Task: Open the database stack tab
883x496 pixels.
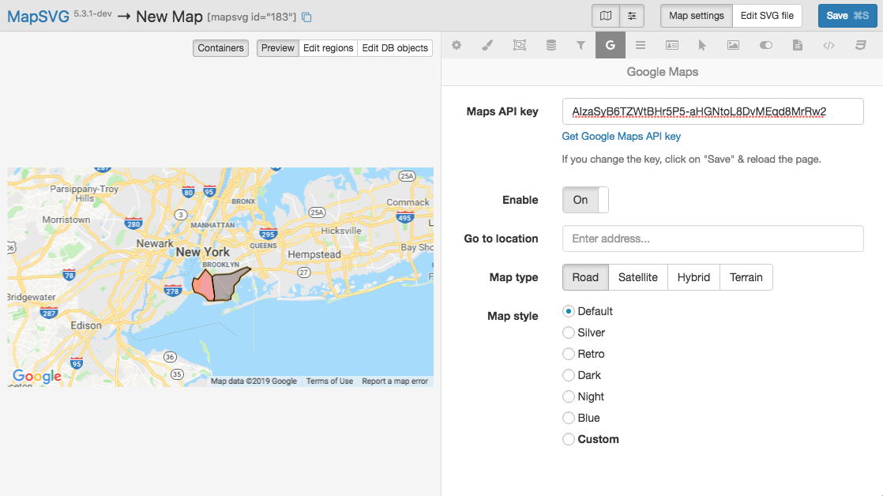Action: click(x=550, y=45)
